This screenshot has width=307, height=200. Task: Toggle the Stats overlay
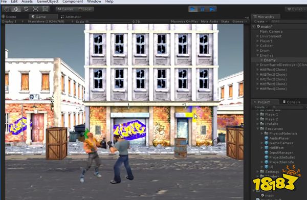(225, 21)
